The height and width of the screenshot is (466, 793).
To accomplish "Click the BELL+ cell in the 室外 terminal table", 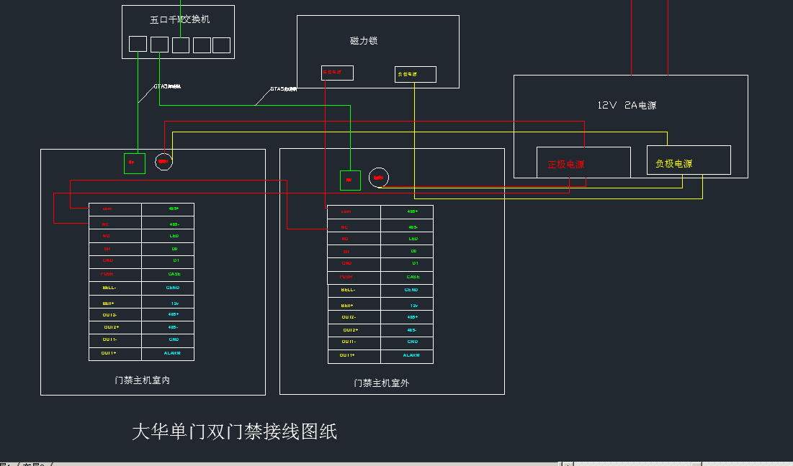I will pyautogui.click(x=354, y=304).
